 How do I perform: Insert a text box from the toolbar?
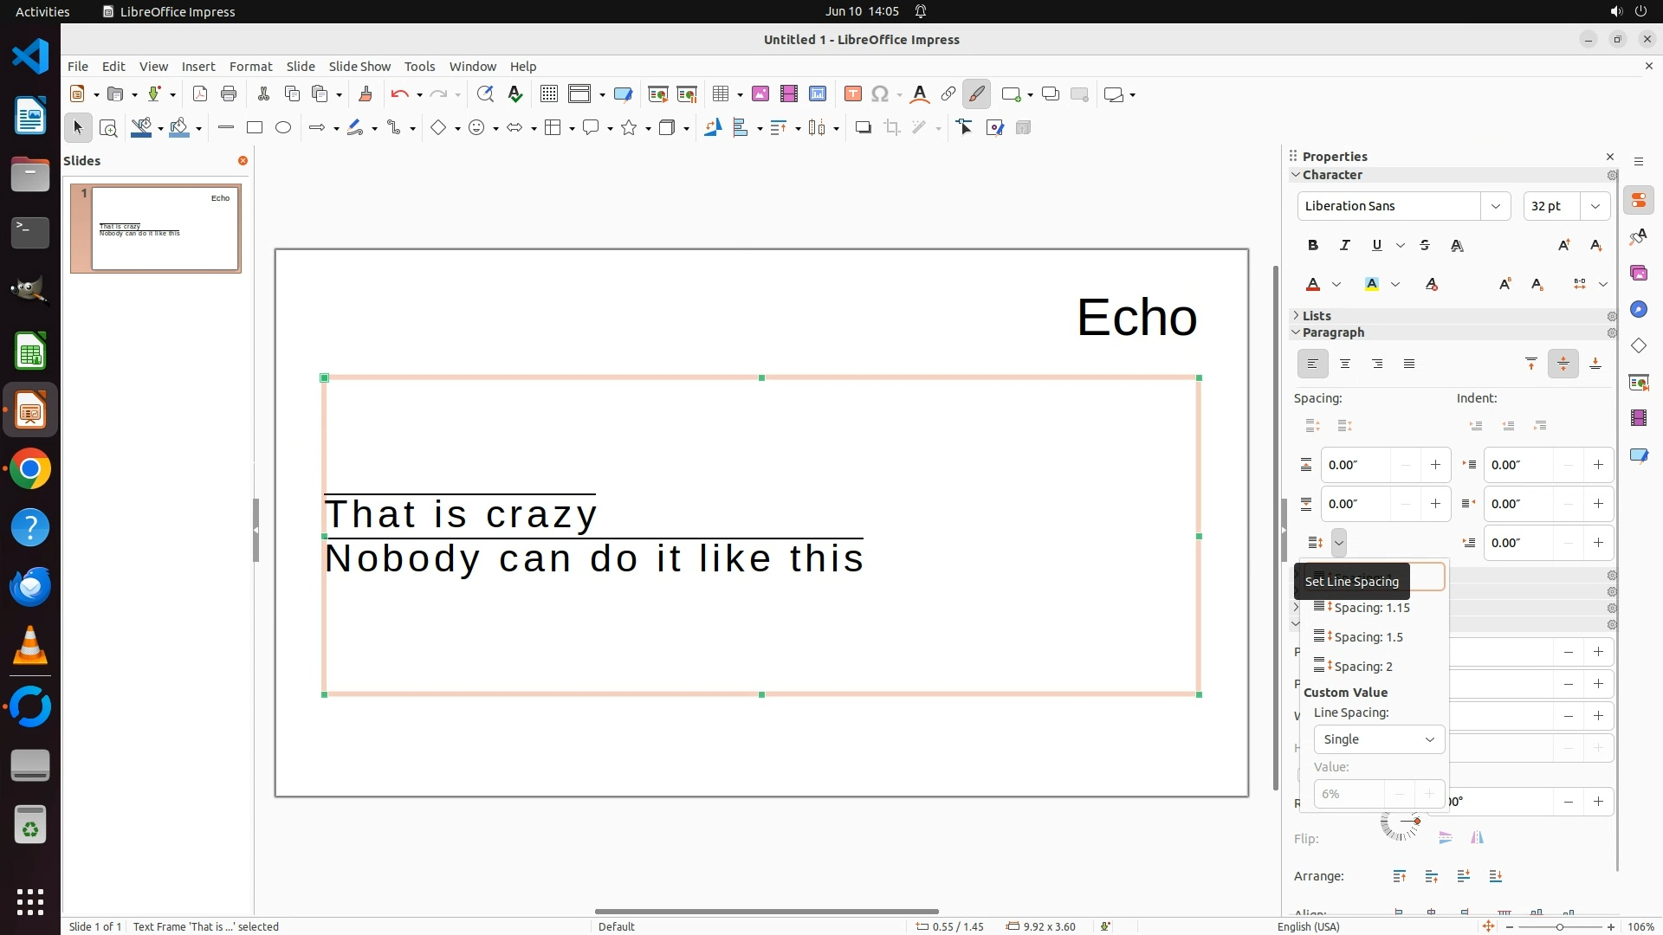(852, 94)
